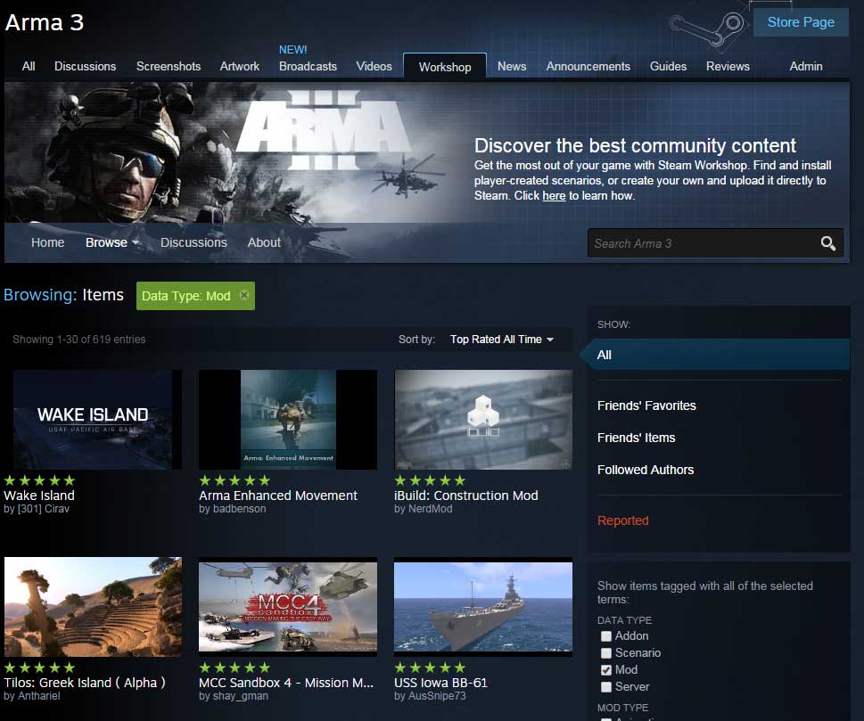864x721 pixels.
Task: Open the News tab
Action: click(511, 66)
